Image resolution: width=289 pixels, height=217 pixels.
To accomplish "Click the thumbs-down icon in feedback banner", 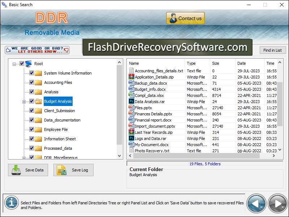I will 66,50.
